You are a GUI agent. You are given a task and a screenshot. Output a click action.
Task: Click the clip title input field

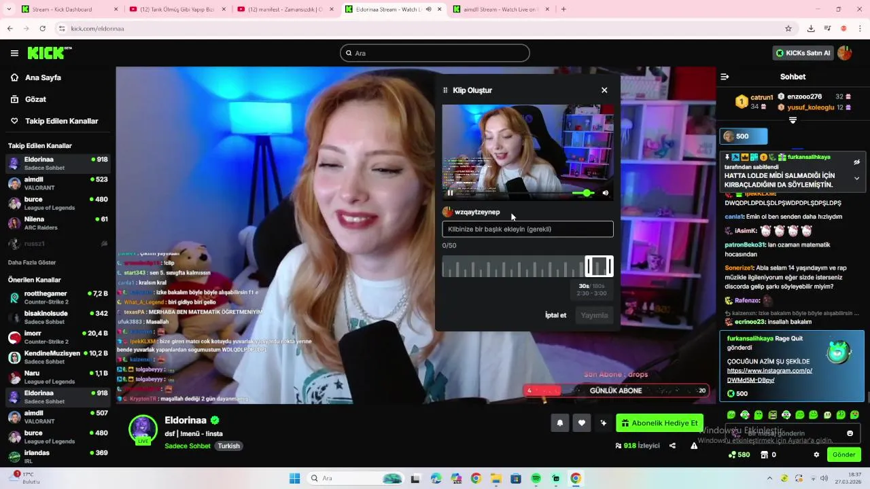(x=527, y=229)
